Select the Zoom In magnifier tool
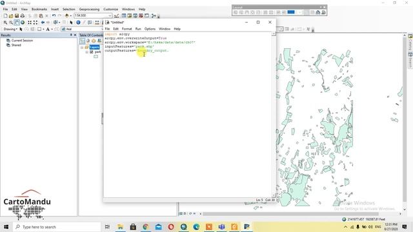 coord(5,23)
